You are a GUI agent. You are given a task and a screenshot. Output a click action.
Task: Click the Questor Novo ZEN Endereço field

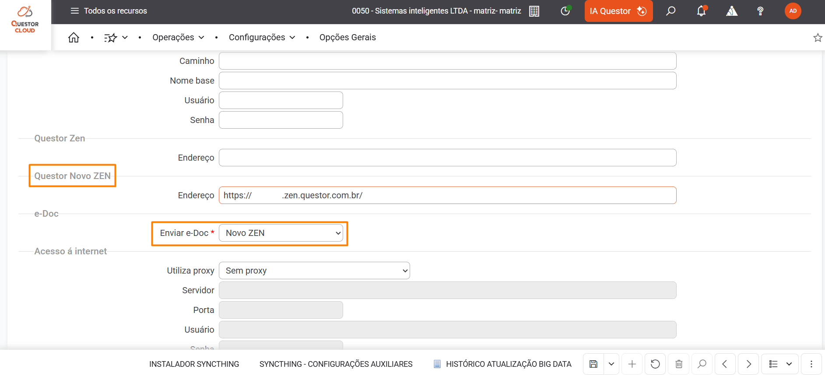point(447,196)
